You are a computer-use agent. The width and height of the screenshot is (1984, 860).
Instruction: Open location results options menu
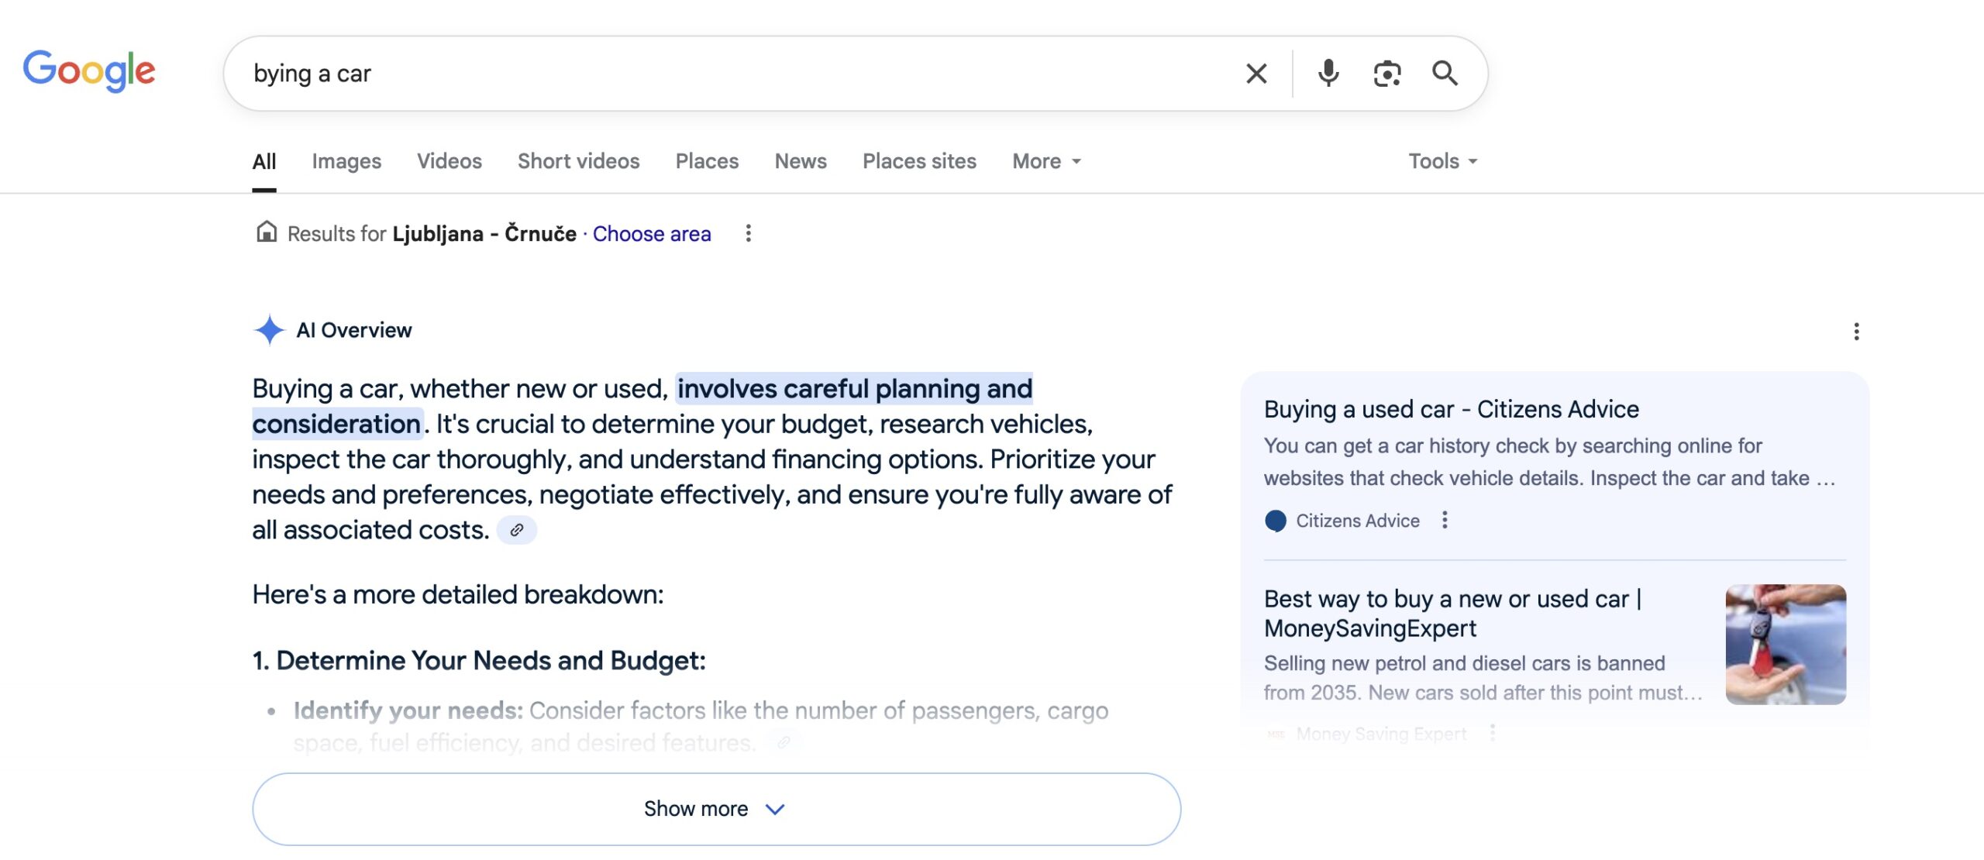[x=748, y=233]
